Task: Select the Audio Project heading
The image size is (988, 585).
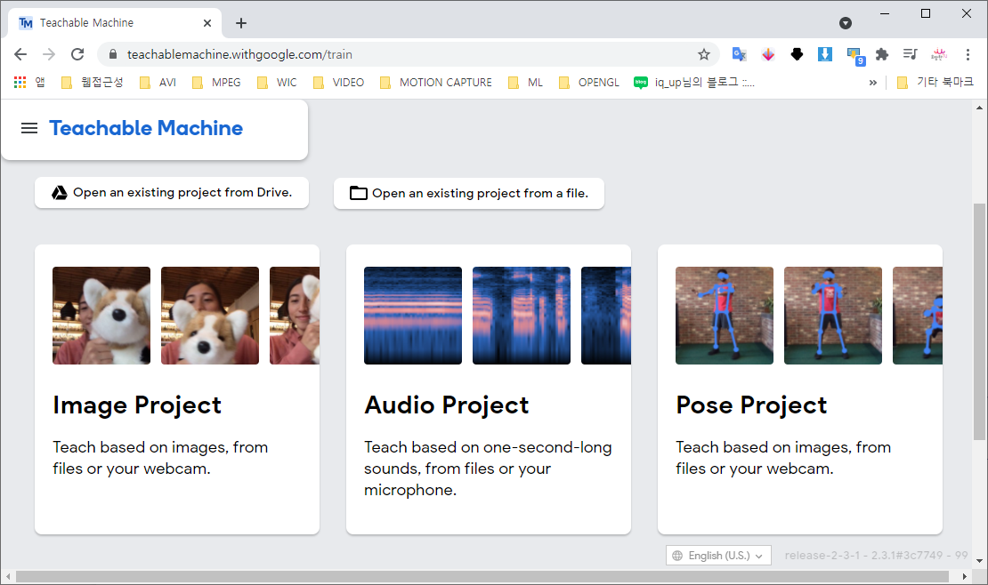Action: 447,405
